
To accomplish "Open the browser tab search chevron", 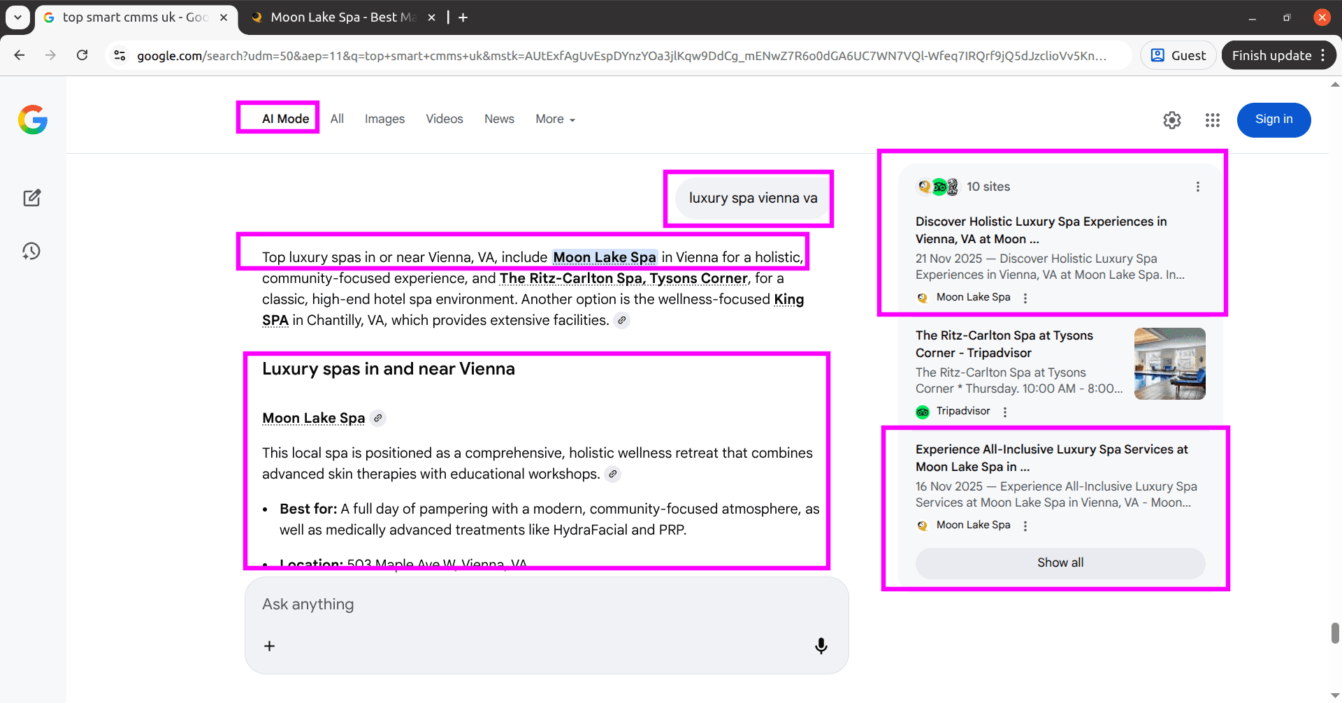I will click(17, 17).
